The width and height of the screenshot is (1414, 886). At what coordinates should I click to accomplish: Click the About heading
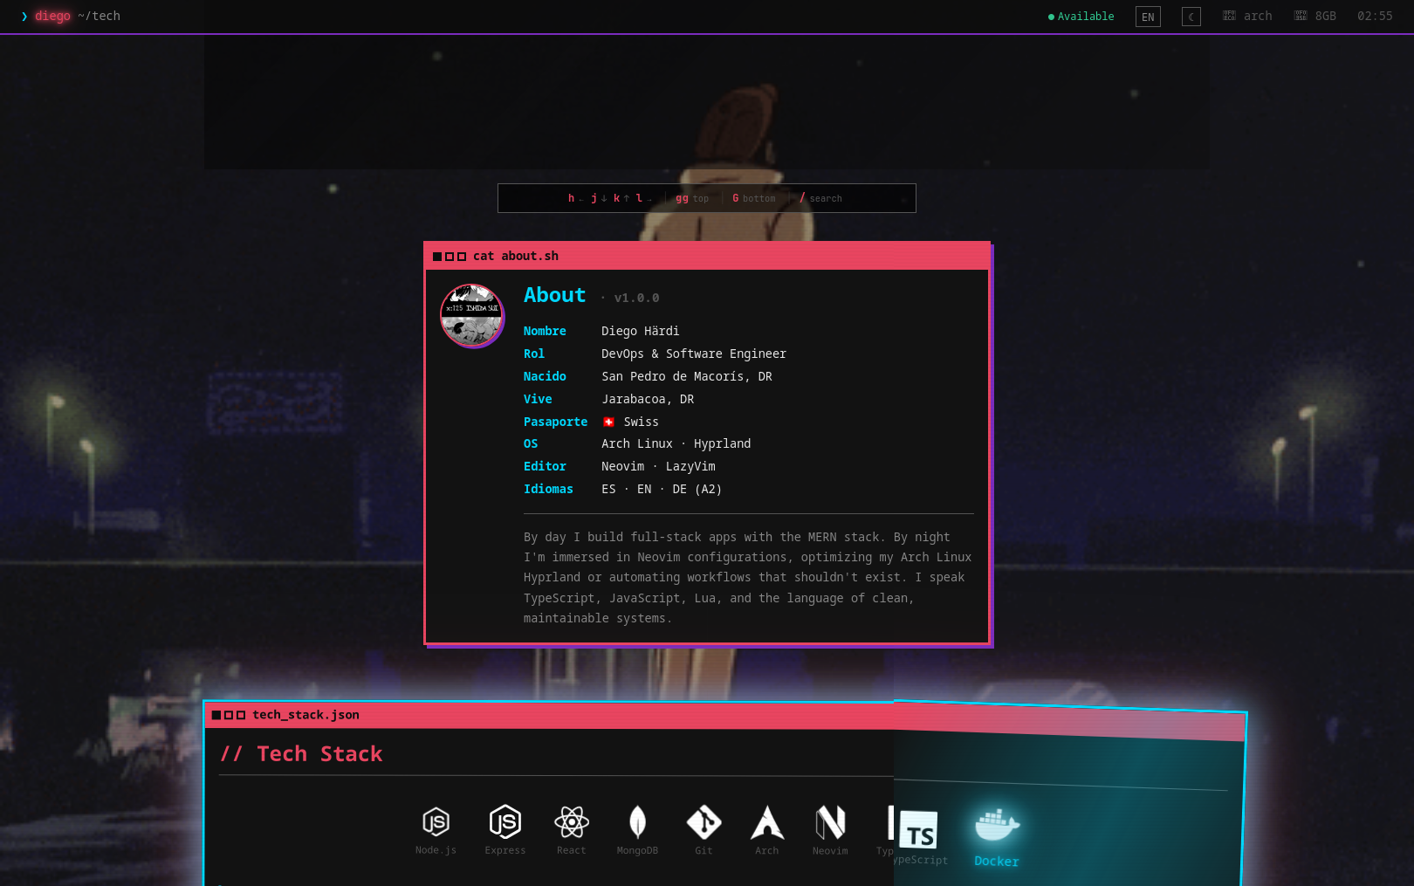click(x=555, y=295)
